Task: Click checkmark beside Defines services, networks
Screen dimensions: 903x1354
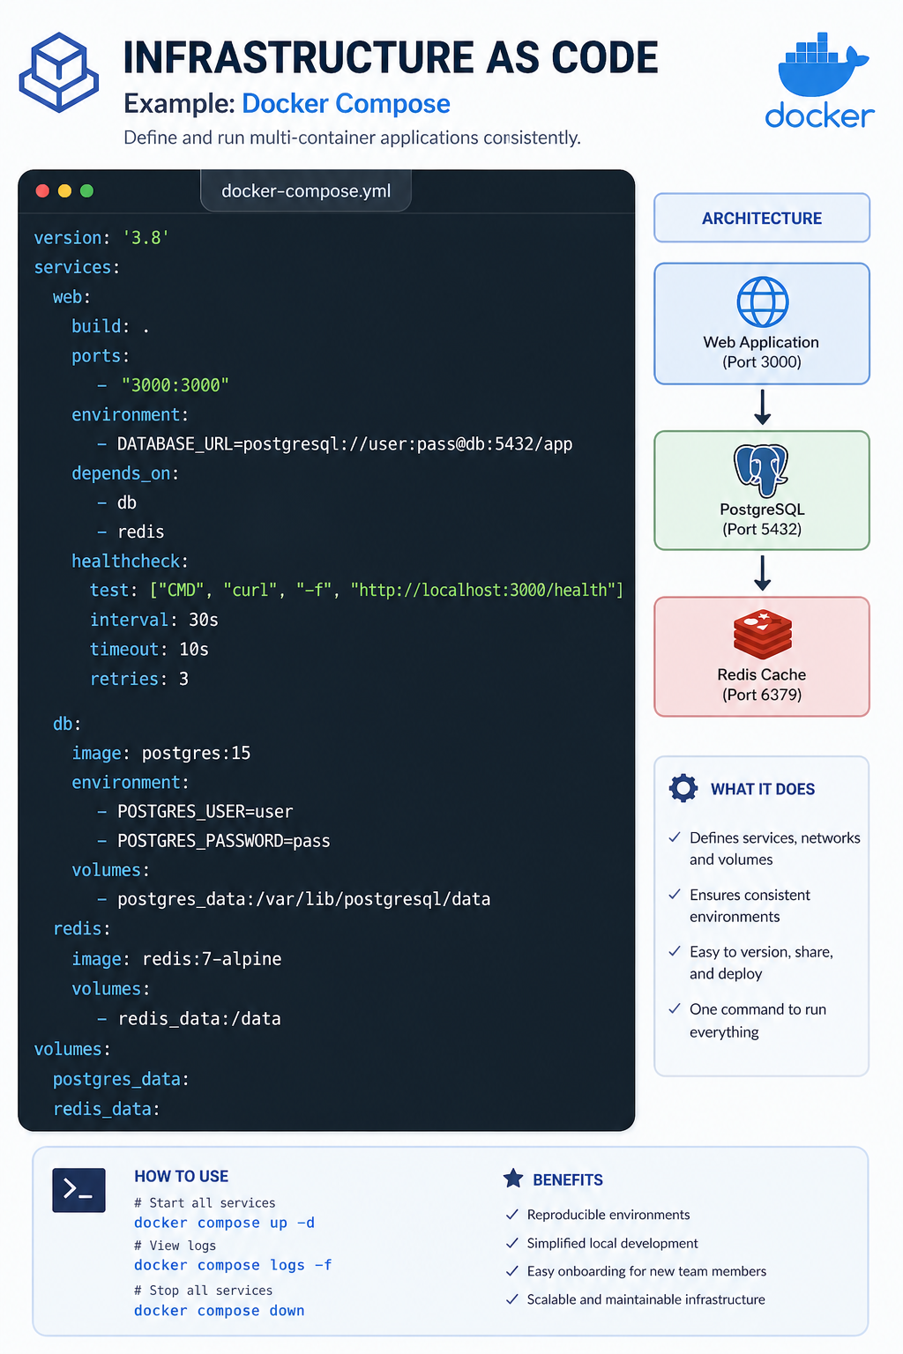Action: point(675,837)
